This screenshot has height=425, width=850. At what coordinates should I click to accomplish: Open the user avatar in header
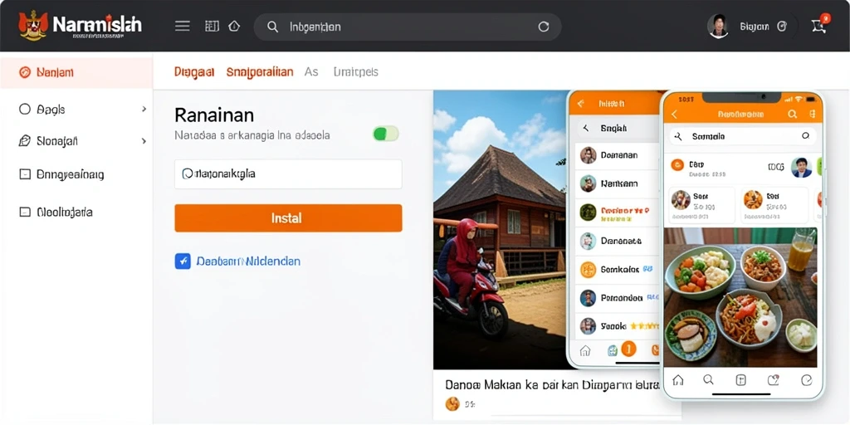(718, 26)
